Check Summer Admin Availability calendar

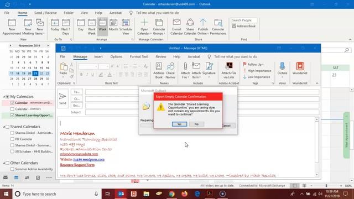coord(12,169)
